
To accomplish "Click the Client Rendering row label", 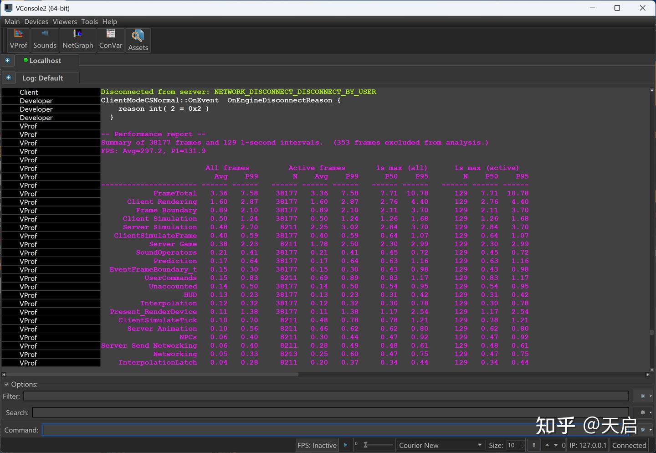I will [162, 201].
